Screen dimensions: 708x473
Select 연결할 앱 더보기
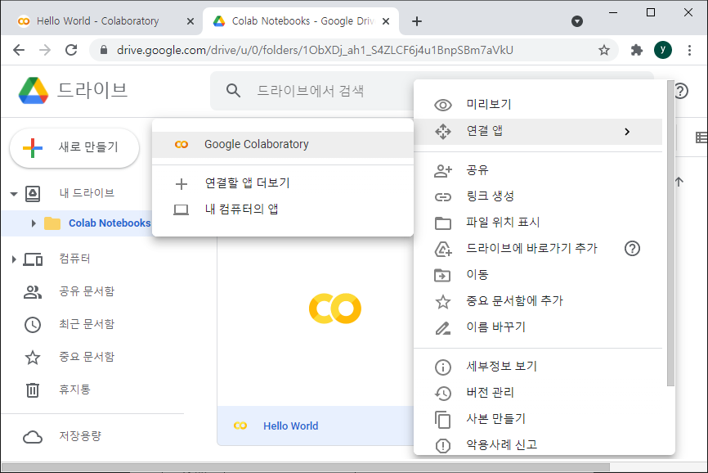coord(283,183)
